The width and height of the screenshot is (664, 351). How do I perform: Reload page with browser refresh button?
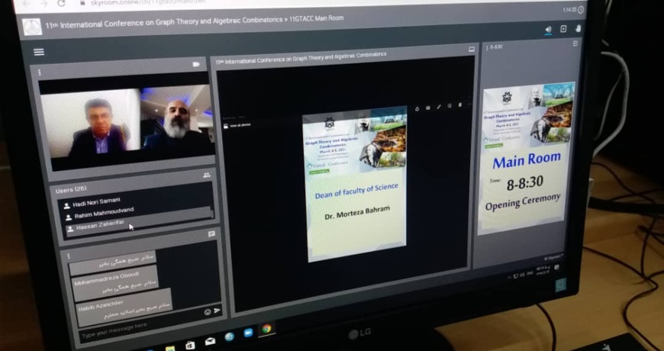(61, 3)
